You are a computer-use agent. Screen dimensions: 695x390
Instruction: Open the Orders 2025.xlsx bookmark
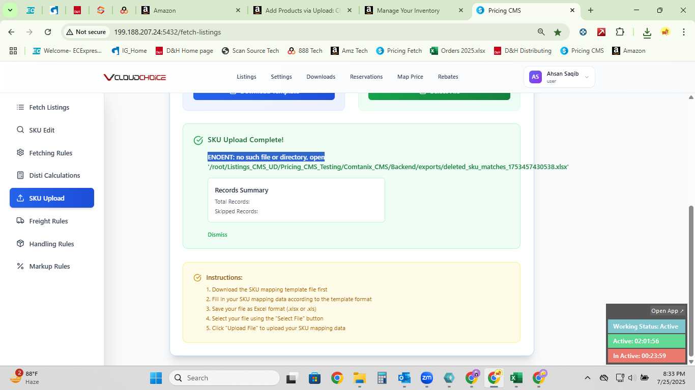[458, 51]
